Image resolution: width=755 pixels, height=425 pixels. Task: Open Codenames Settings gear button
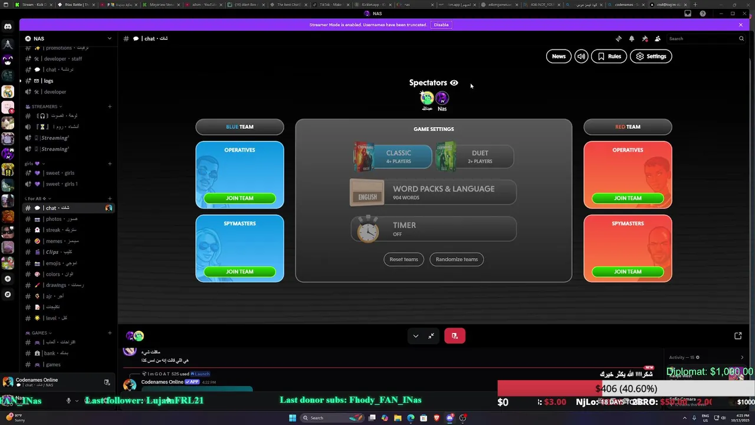651,56
